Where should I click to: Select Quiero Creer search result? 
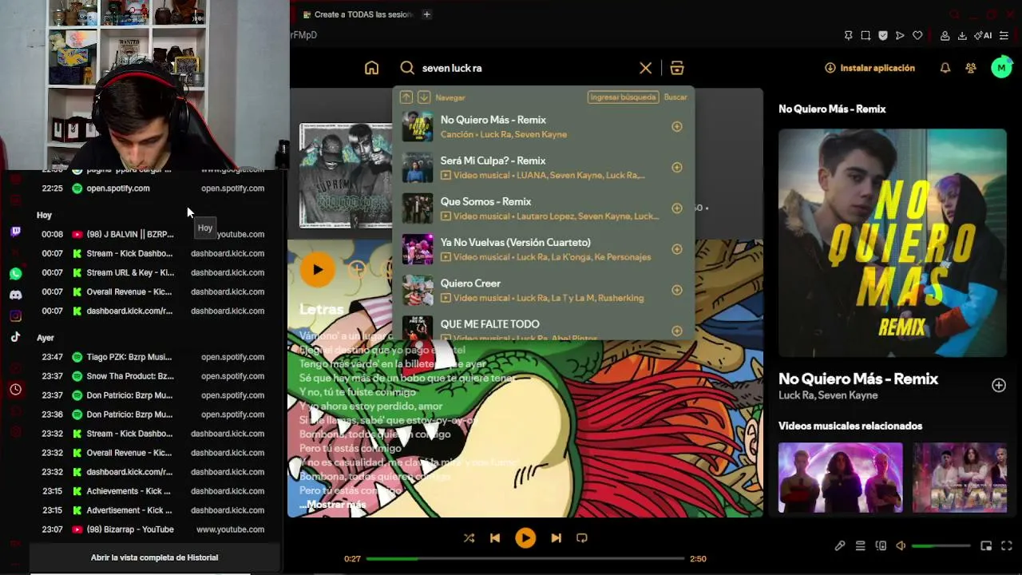point(543,290)
